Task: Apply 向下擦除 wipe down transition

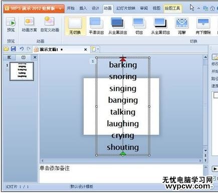Action: (x=203, y=26)
